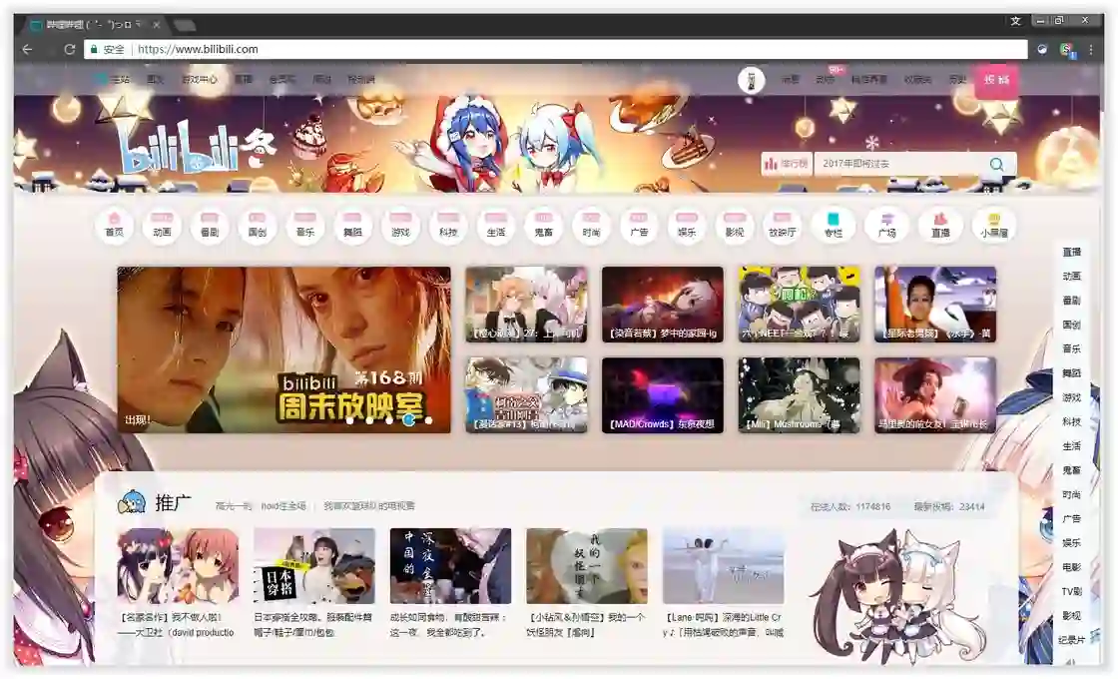Select 生活 in right sidebar
The width and height of the screenshot is (1118, 679).
(1072, 445)
